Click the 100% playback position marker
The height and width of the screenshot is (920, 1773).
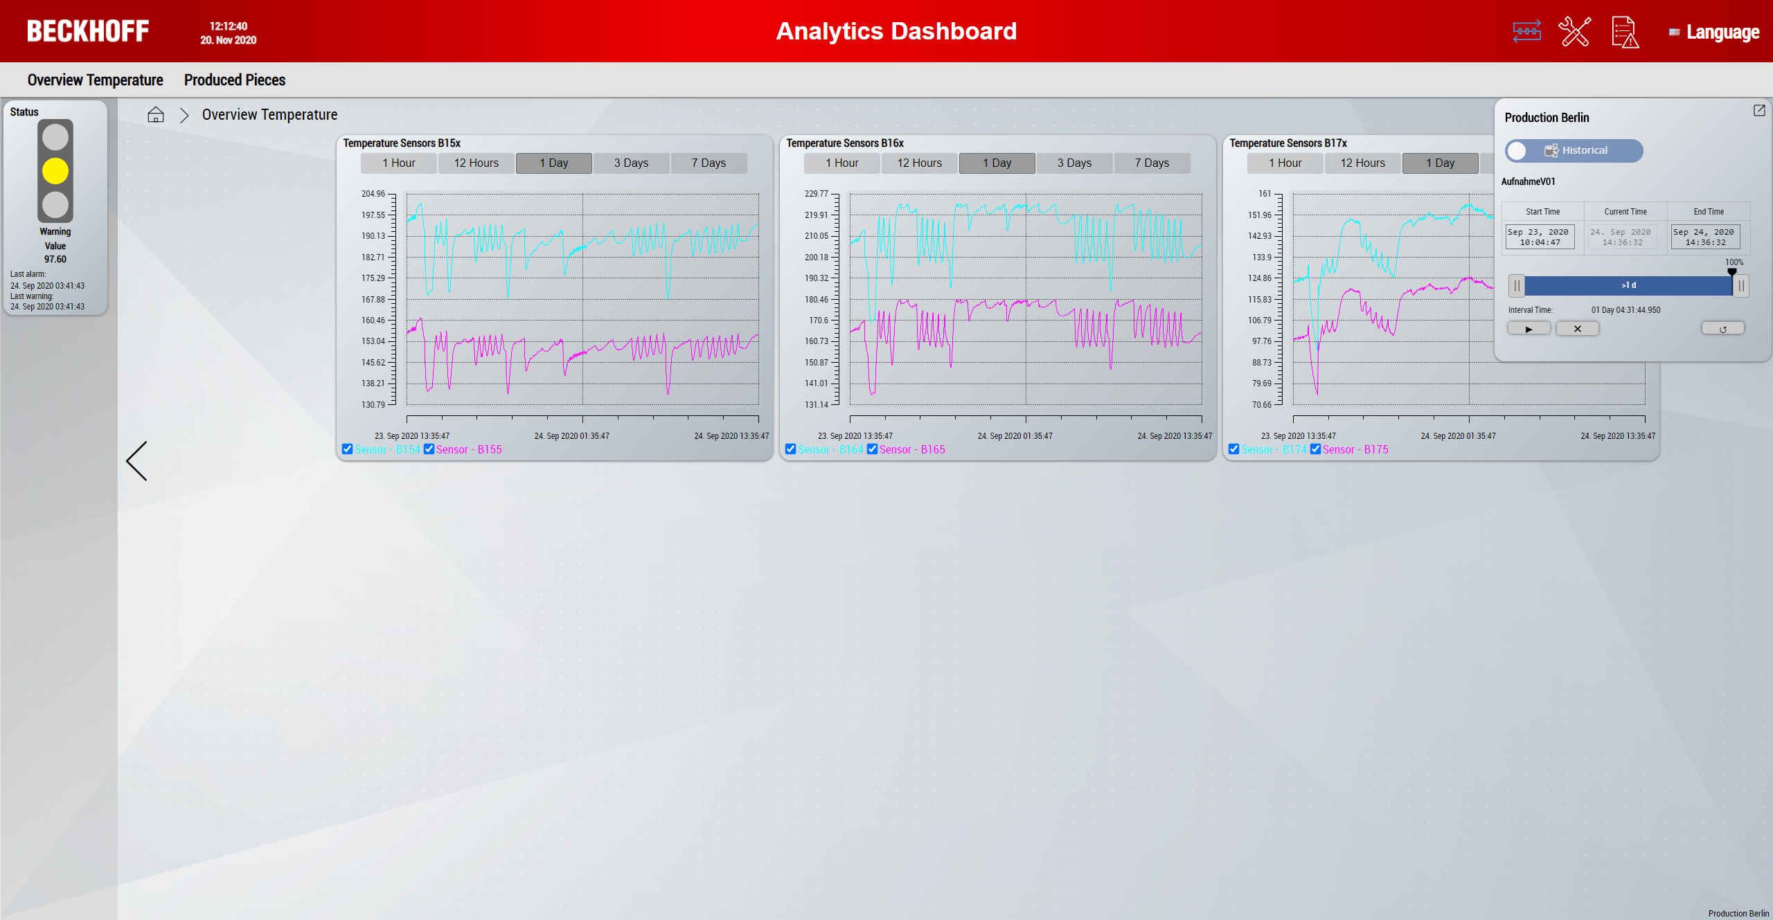point(1732,272)
